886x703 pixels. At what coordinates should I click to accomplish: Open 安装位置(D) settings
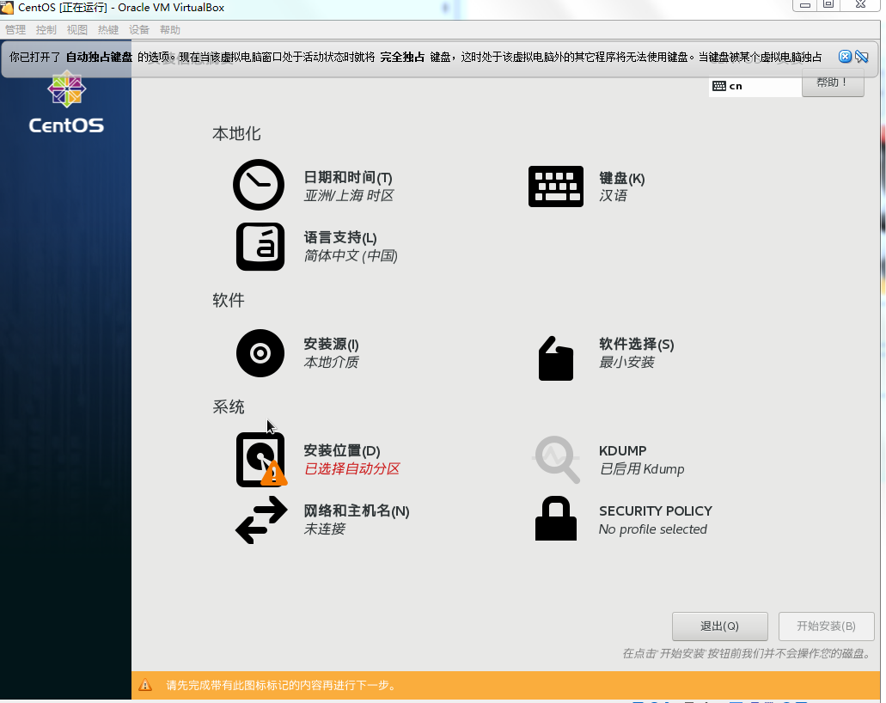(342, 450)
